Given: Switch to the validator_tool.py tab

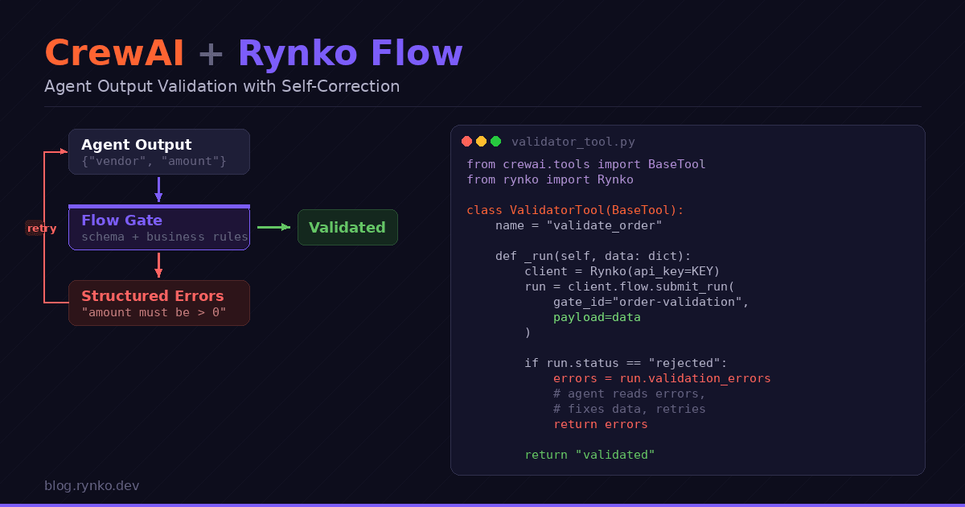Looking at the screenshot, I should click(573, 142).
